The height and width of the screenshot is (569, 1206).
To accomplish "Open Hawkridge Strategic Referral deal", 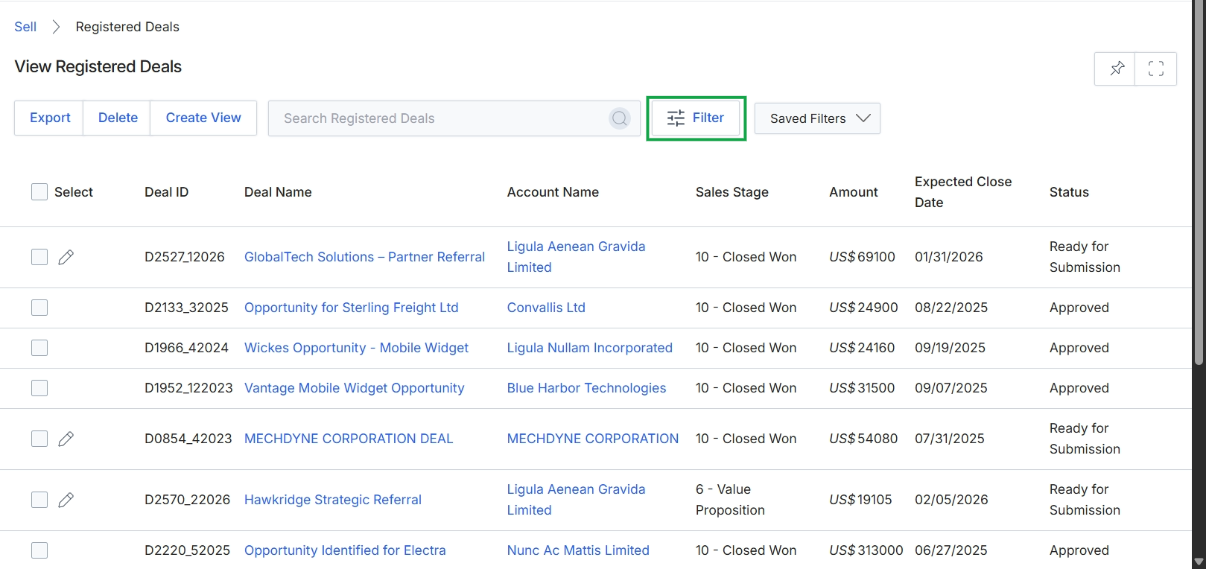I will pos(333,500).
